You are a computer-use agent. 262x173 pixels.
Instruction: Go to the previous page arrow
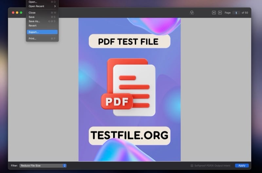pyautogui.click(x=214, y=13)
